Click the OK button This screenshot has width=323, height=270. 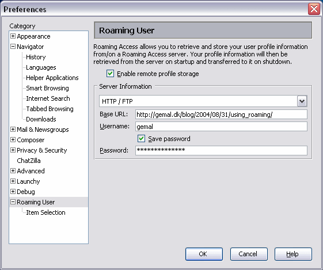click(204, 254)
